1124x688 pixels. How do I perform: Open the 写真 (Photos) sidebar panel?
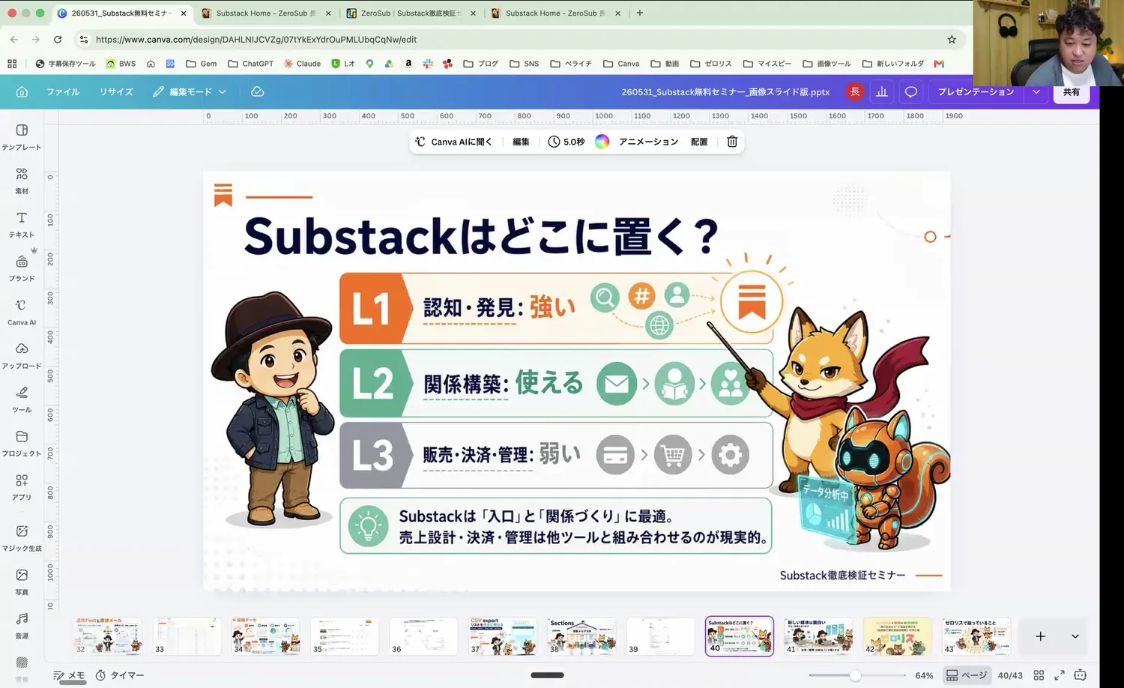(x=22, y=581)
